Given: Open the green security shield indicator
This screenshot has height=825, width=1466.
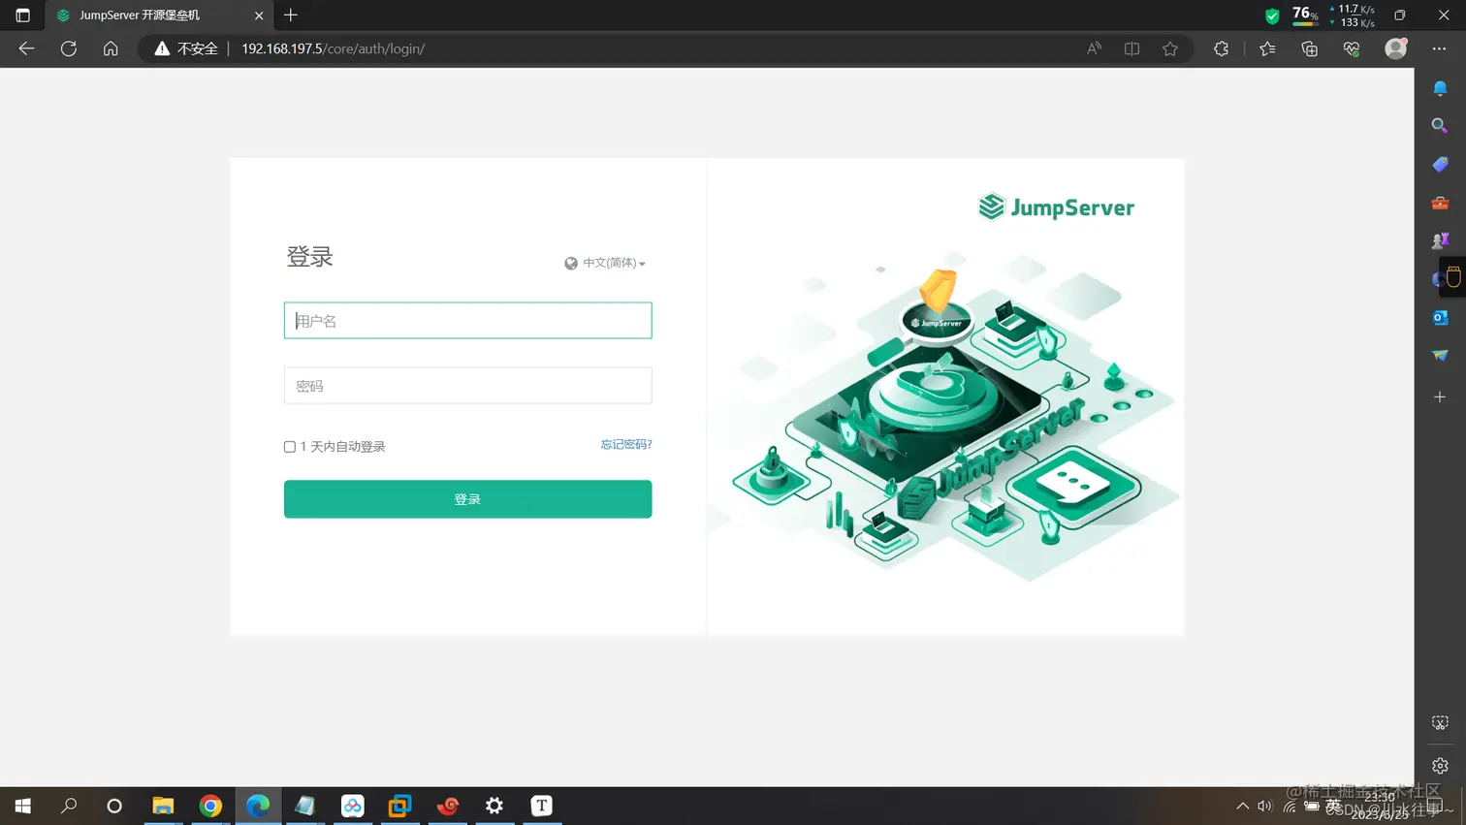Looking at the screenshot, I should (x=1272, y=16).
